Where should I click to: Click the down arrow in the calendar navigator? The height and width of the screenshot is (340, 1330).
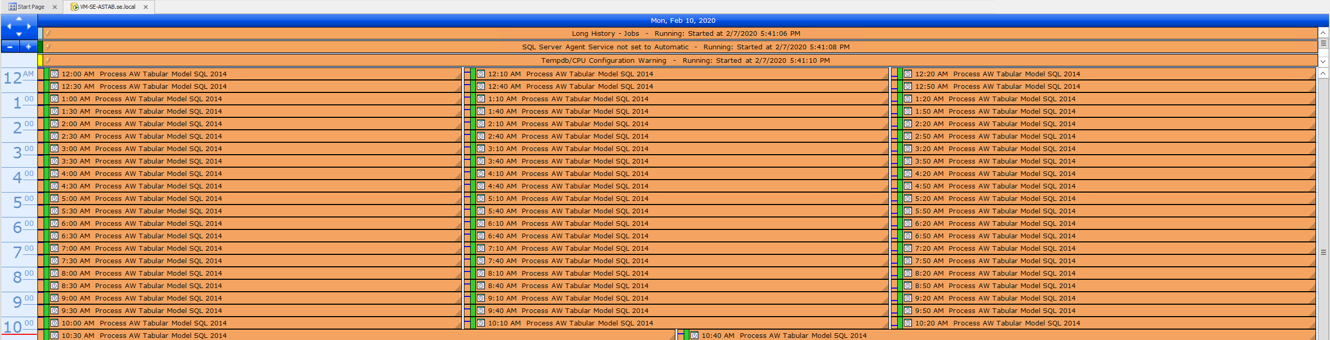[x=19, y=34]
